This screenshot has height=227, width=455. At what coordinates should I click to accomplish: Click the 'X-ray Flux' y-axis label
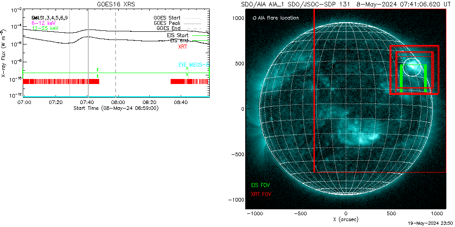[x=4, y=53]
